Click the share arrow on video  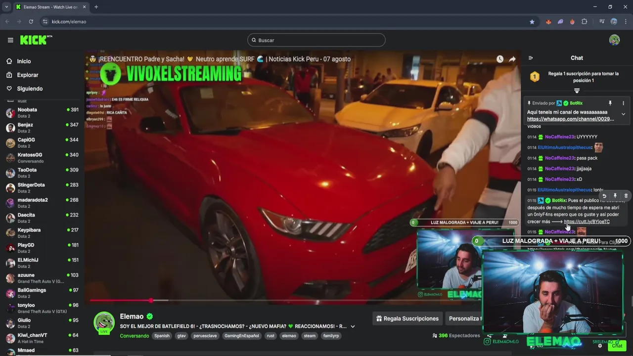(512, 59)
